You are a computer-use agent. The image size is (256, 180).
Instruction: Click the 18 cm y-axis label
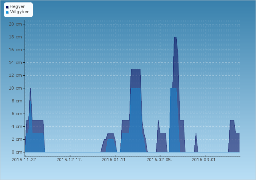coord(16,37)
